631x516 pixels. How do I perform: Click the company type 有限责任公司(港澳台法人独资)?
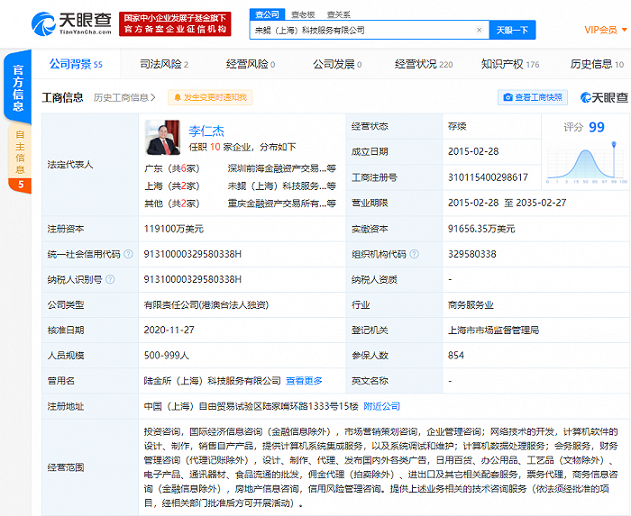206,304
